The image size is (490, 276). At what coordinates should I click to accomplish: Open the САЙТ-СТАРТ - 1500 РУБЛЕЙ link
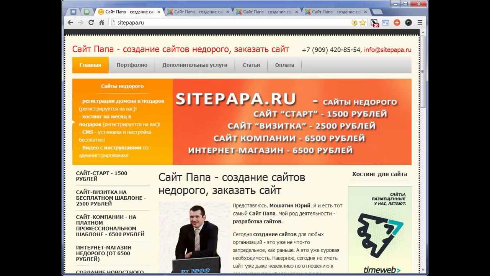pyautogui.click(x=102, y=176)
